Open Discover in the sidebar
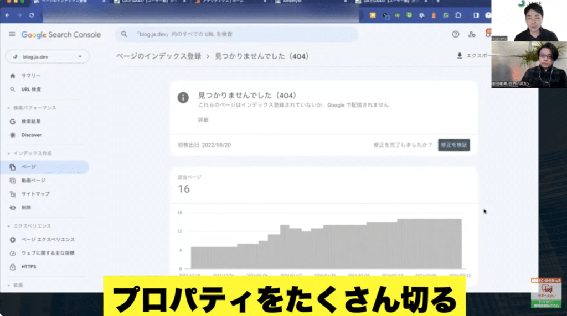This screenshot has width=567, height=316. click(x=31, y=135)
